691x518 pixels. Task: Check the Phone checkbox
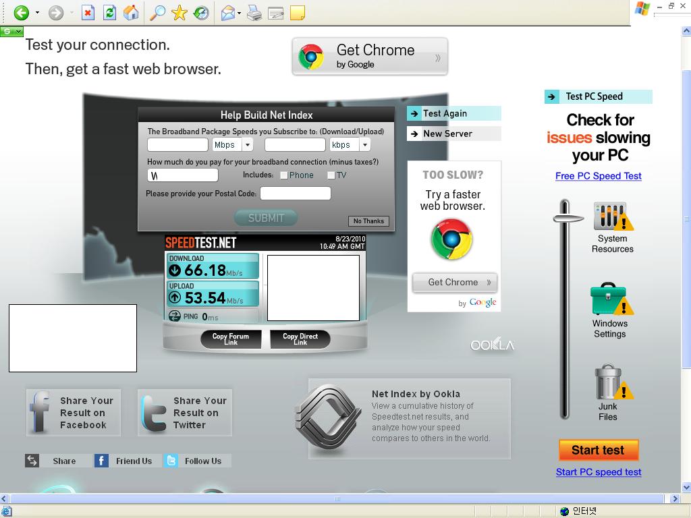284,175
